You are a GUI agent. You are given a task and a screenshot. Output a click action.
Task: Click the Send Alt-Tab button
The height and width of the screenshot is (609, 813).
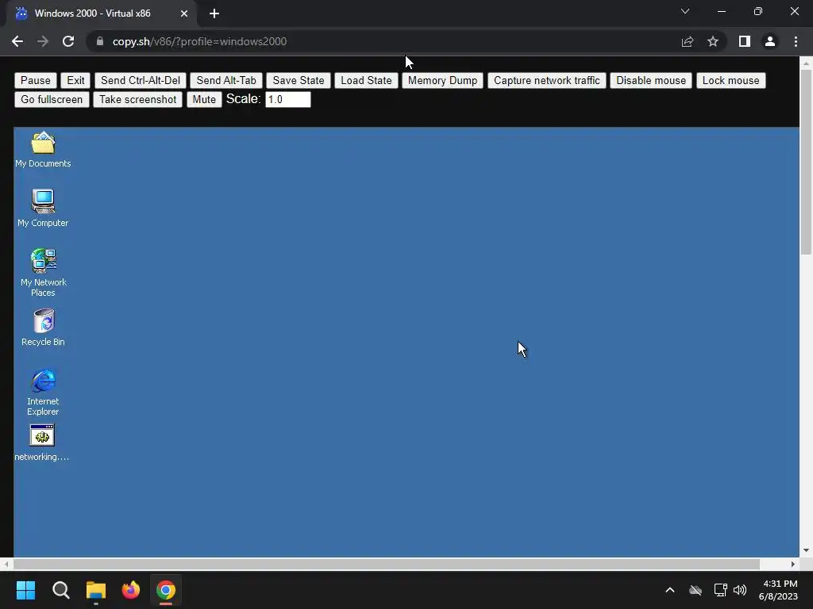pyautogui.click(x=226, y=80)
